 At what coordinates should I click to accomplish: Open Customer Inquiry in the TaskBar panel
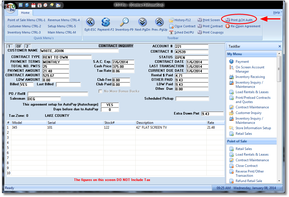tap(248, 113)
